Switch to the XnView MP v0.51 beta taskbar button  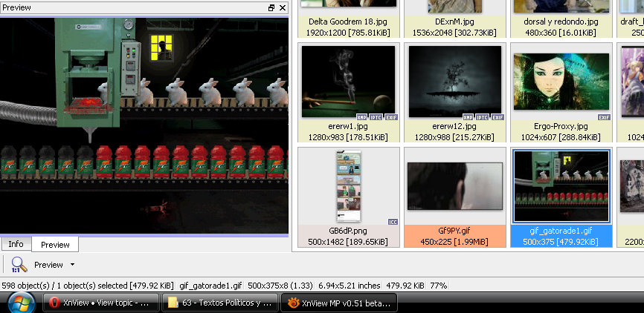(339, 303)
